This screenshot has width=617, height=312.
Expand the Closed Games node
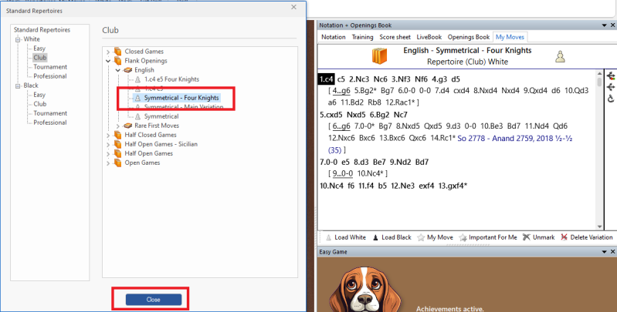coord(108,52)
